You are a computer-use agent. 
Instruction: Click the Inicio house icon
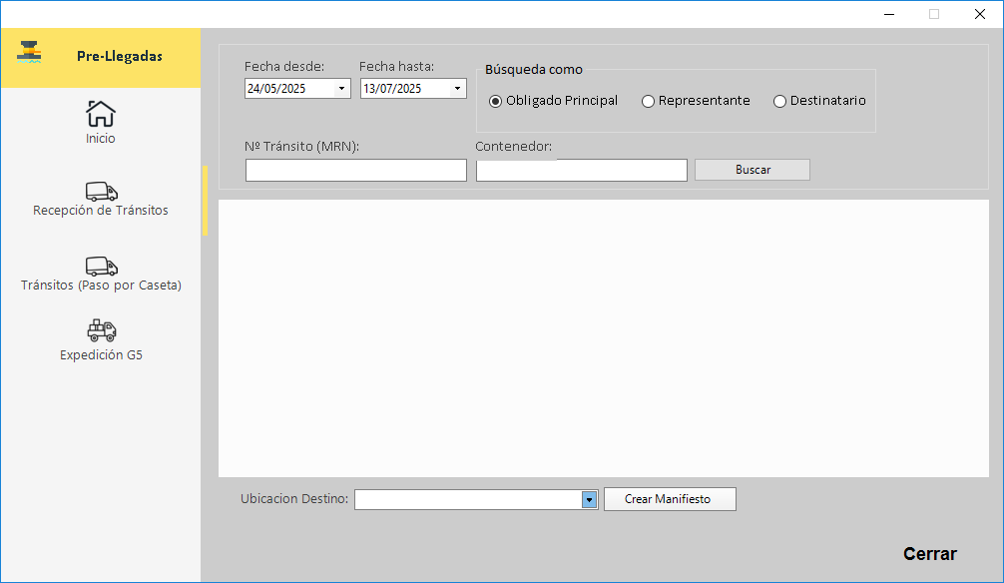click(x=101, y=113)
